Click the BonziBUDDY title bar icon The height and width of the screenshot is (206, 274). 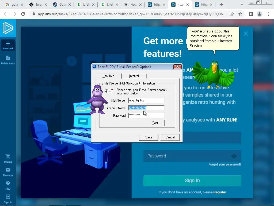[x=94, y=67]
